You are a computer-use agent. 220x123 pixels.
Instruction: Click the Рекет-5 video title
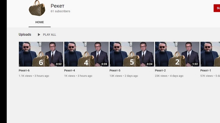(115, 71)
